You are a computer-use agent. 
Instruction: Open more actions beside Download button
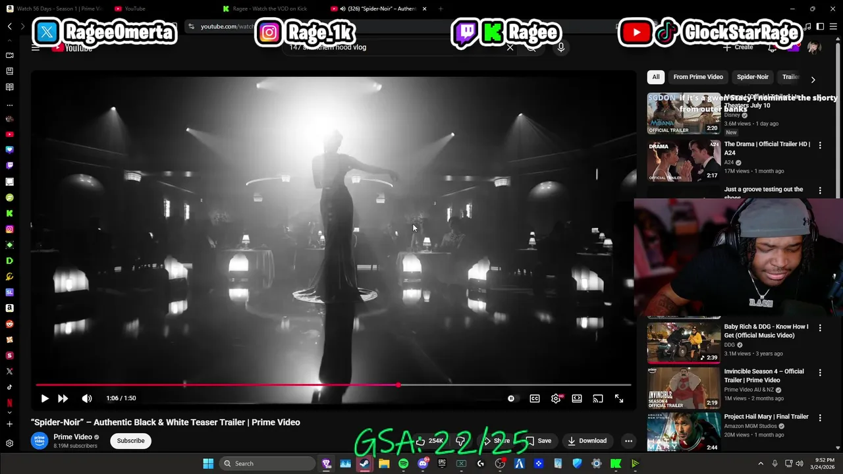click(x=628, y=440)
